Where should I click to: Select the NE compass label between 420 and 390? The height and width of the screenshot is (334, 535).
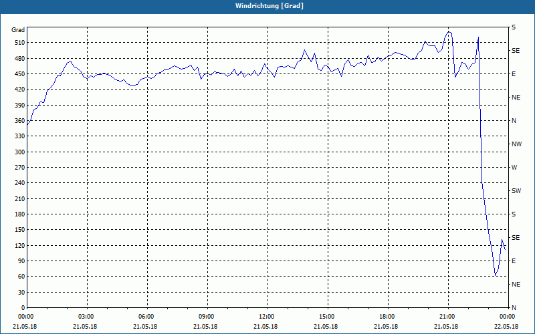pyautogui.click(x=516, y=98)
